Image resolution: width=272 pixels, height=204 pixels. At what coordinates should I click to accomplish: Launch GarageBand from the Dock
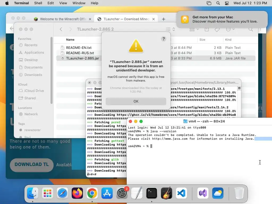pos(167,193)
